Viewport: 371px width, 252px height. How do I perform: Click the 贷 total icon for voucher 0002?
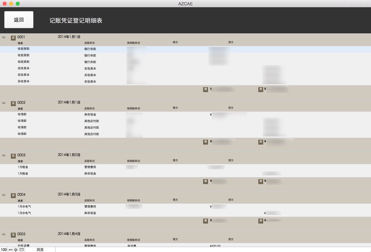261,142
